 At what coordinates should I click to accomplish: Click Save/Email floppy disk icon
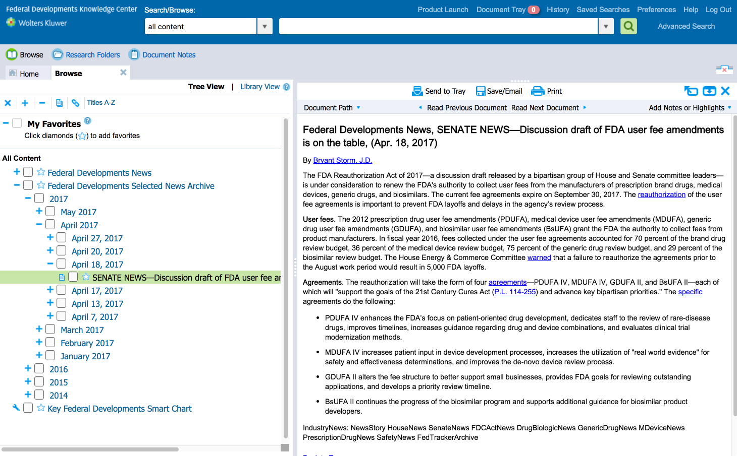481,91
